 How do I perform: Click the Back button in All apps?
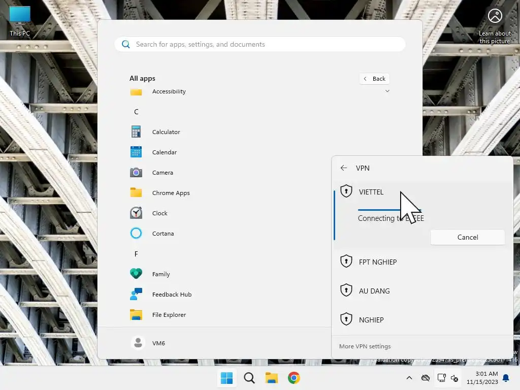pos(374,79)
